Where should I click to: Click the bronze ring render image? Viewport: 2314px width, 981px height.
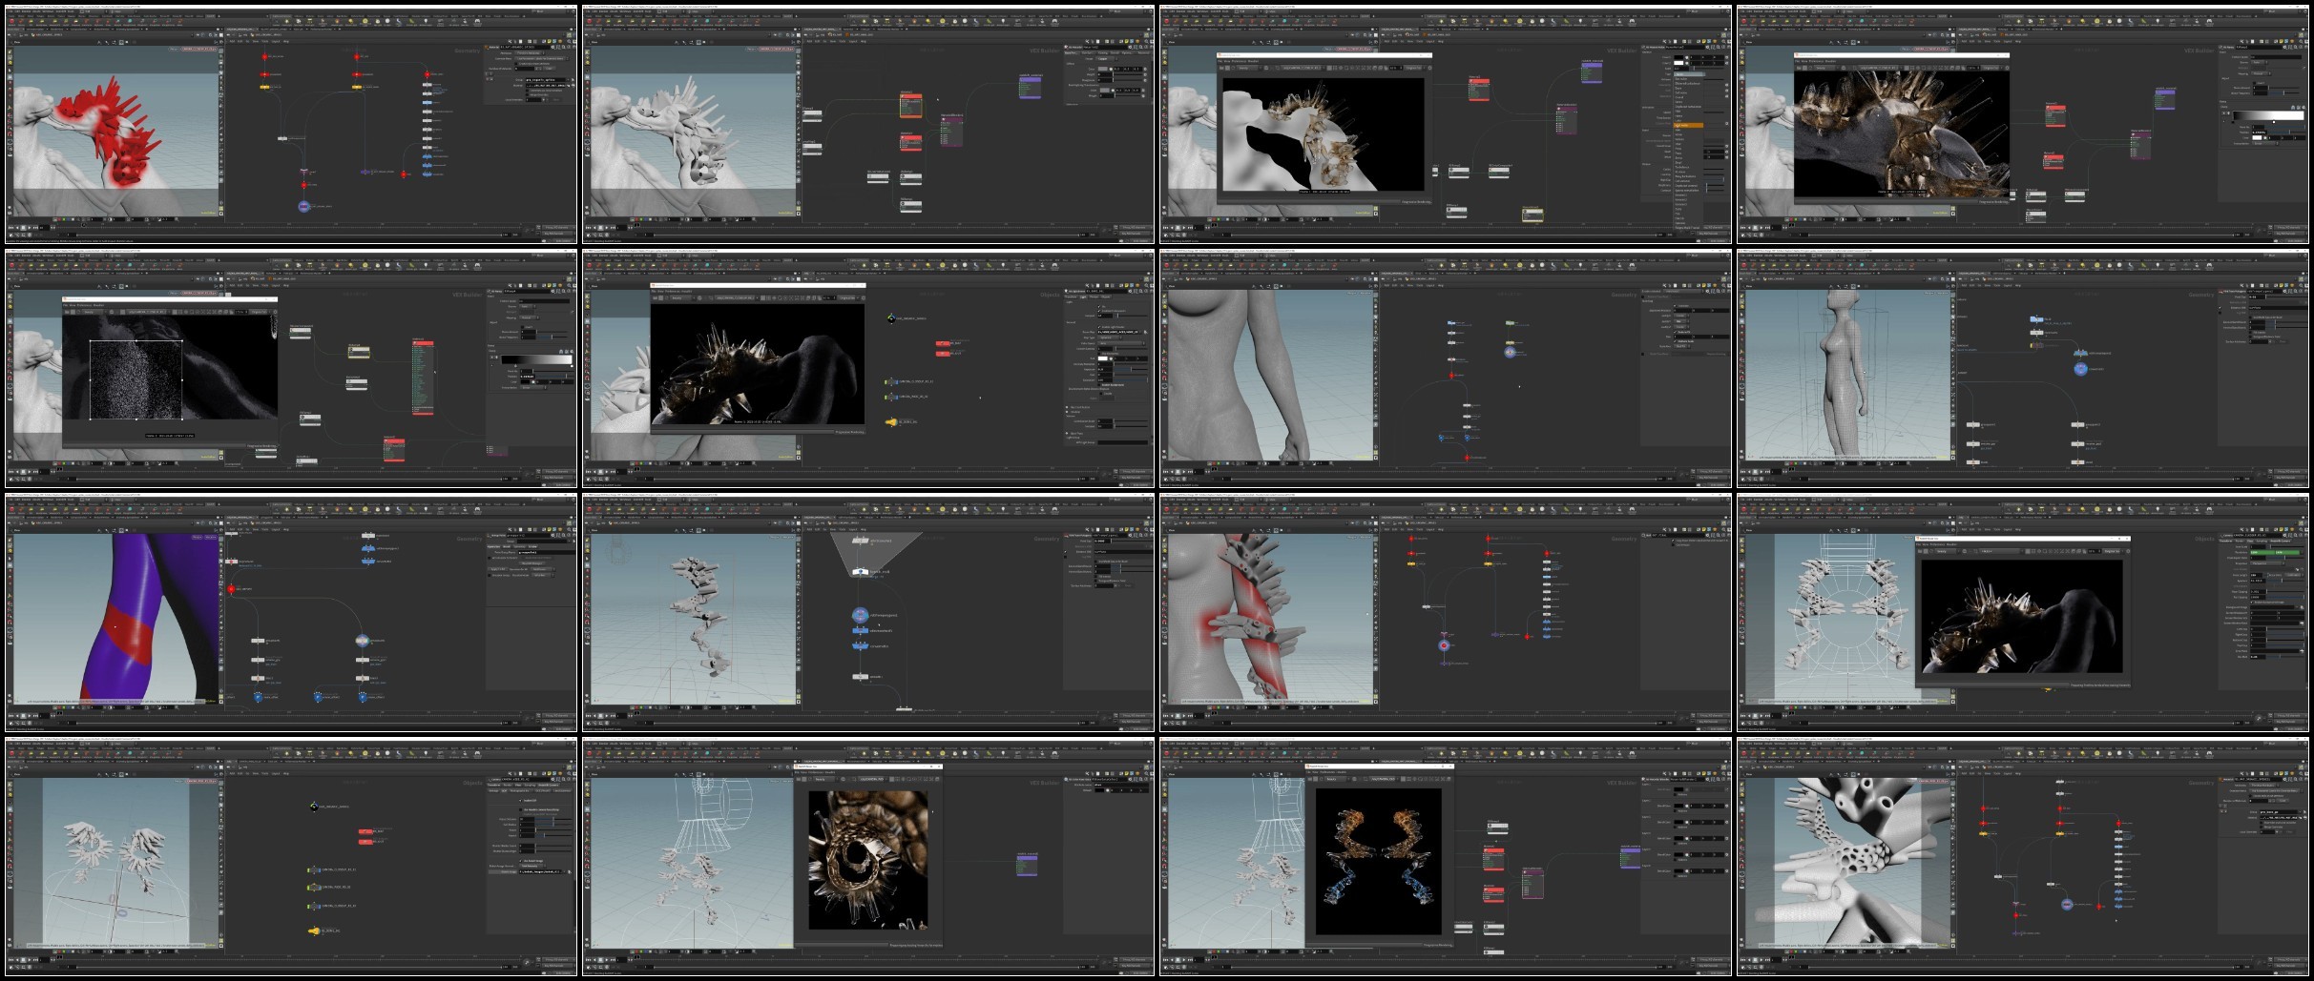pos(867,859)
